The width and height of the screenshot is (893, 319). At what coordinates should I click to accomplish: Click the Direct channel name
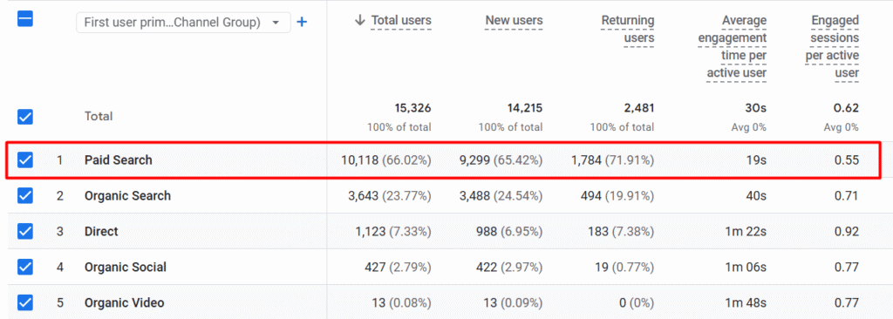[101, 231]
